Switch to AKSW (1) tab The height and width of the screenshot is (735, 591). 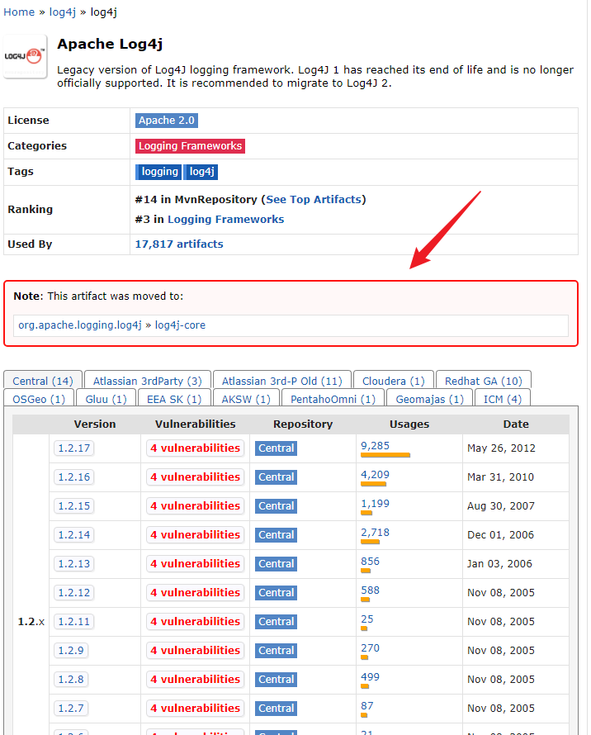(x=246, y=398)
